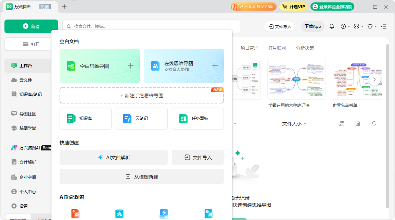Click the plus on 在线思维导图 card

coord(215,66)
